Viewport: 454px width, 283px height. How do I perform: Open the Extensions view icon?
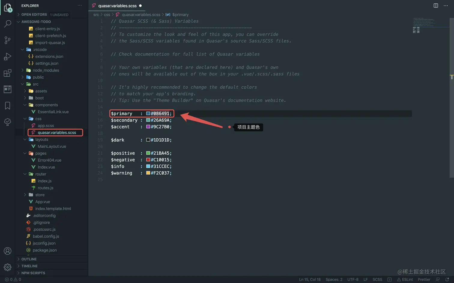[x=8, y=73]
